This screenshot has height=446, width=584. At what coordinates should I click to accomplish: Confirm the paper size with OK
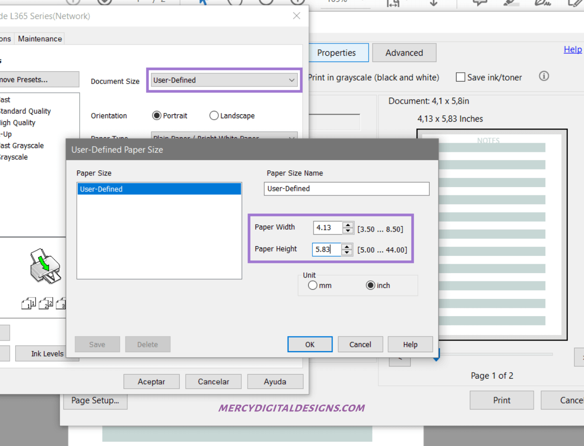coord(310,344)
